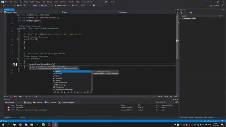This screenshot has height=127, width=226.
Task: Click the Class View new folder icon
Action: click(x=182, y=13)
